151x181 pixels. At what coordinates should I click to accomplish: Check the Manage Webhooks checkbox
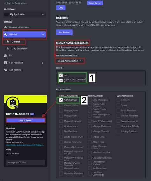[61, 158]
